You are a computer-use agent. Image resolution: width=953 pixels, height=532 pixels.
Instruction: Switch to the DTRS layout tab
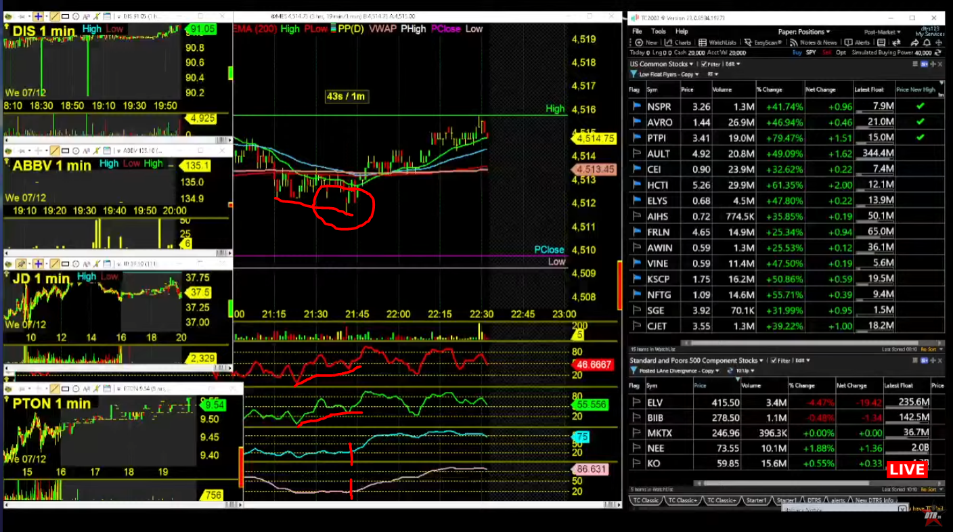pos(814,500)
